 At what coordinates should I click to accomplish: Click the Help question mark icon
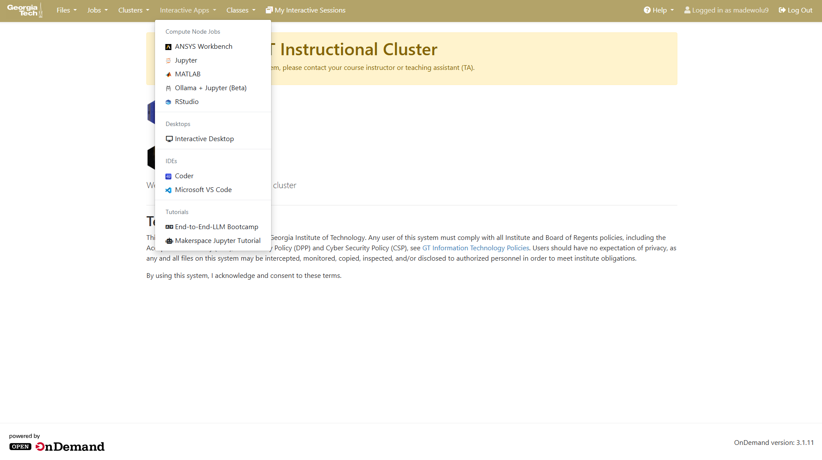tap(647, 10)
